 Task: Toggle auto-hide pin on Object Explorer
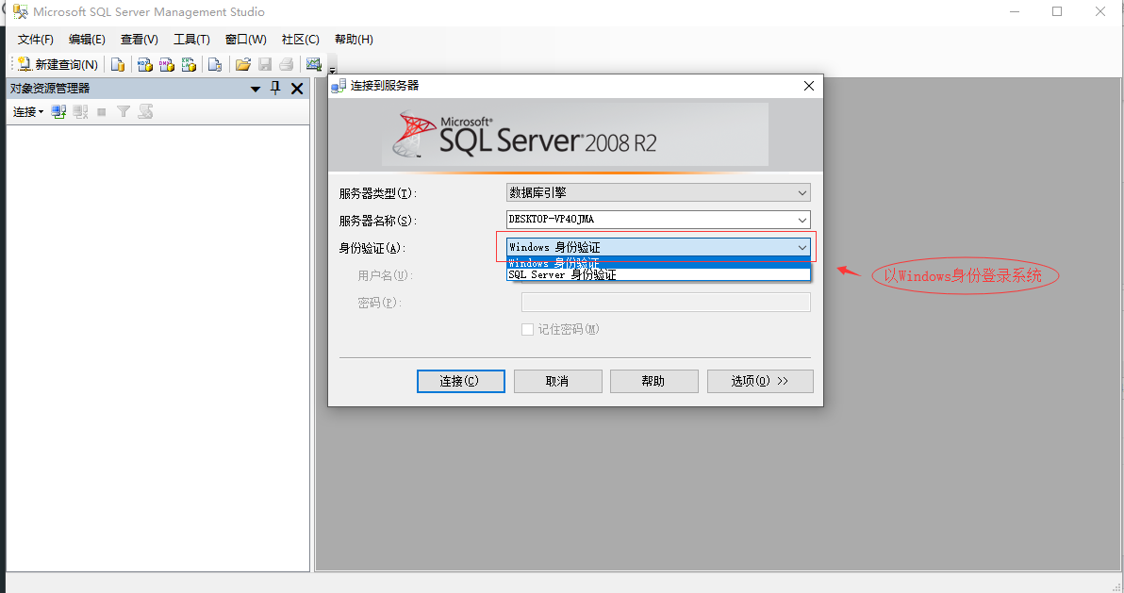(275, 89)
